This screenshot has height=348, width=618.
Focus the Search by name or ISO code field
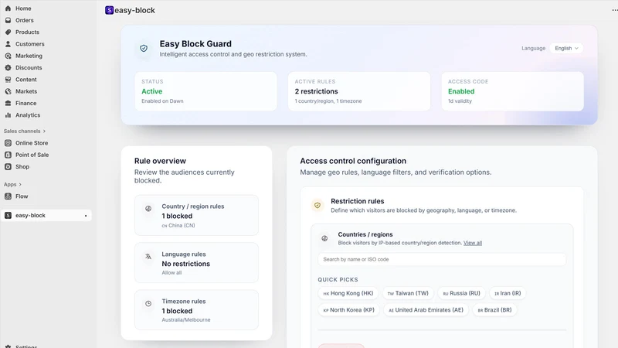pos(442,259)
